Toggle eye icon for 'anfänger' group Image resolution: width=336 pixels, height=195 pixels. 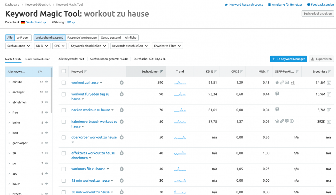pyautogui.click(x=46, y=92)
